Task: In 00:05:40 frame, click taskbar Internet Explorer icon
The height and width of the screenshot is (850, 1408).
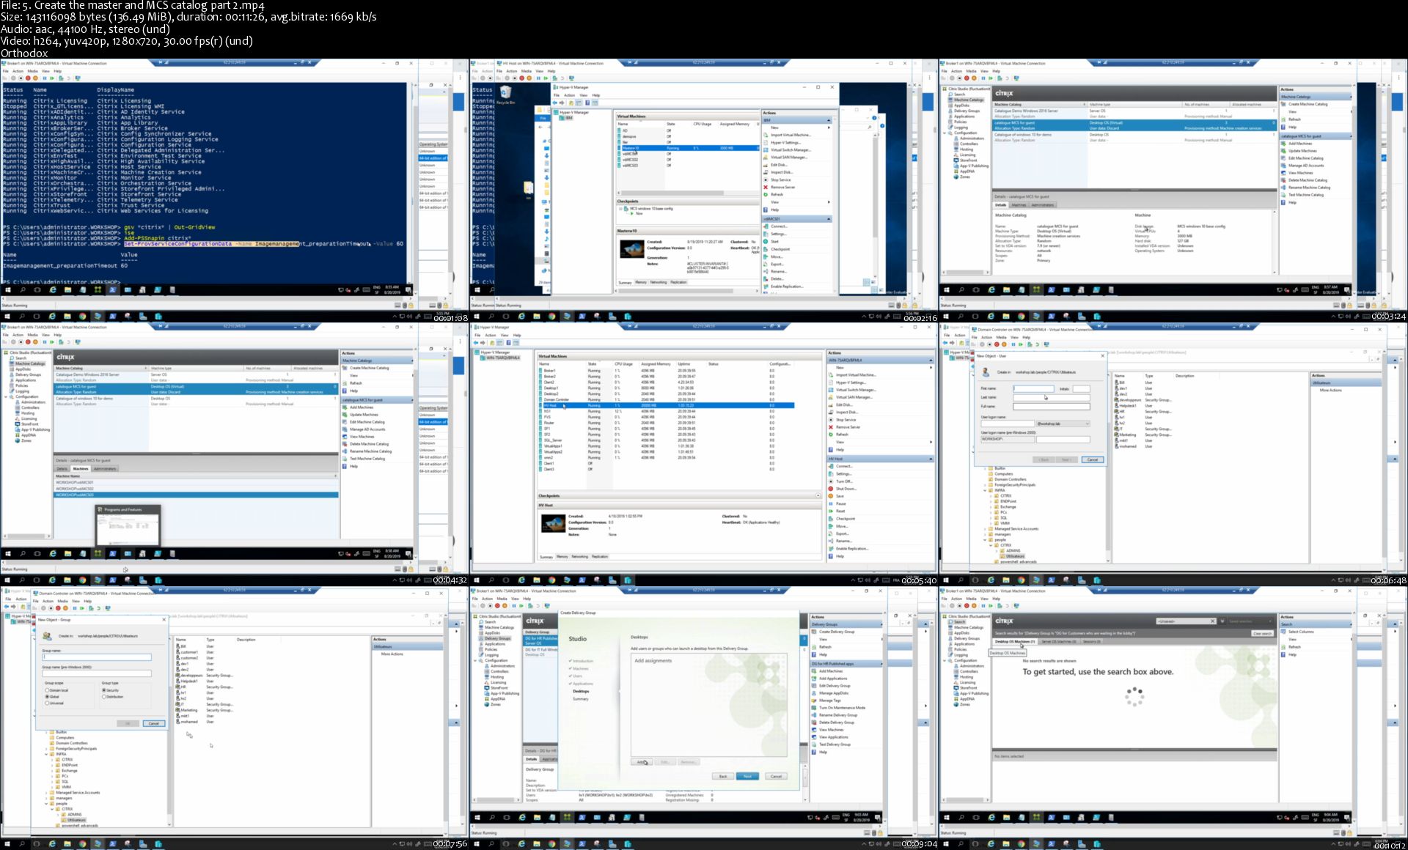Action: coord(521,580)
